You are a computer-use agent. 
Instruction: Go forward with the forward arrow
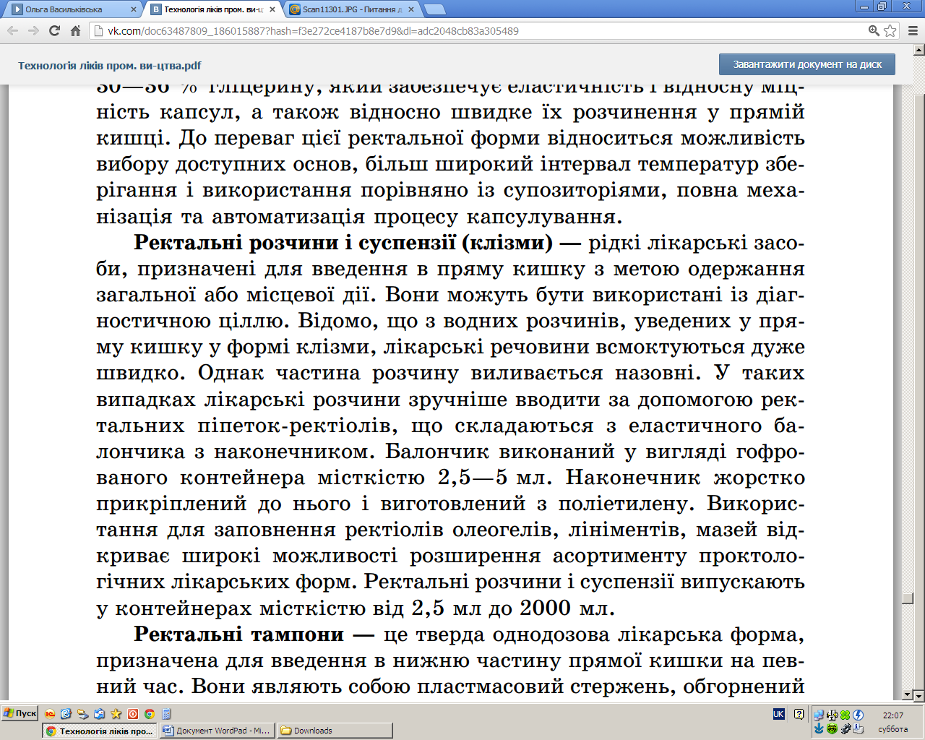coord(33,30)
